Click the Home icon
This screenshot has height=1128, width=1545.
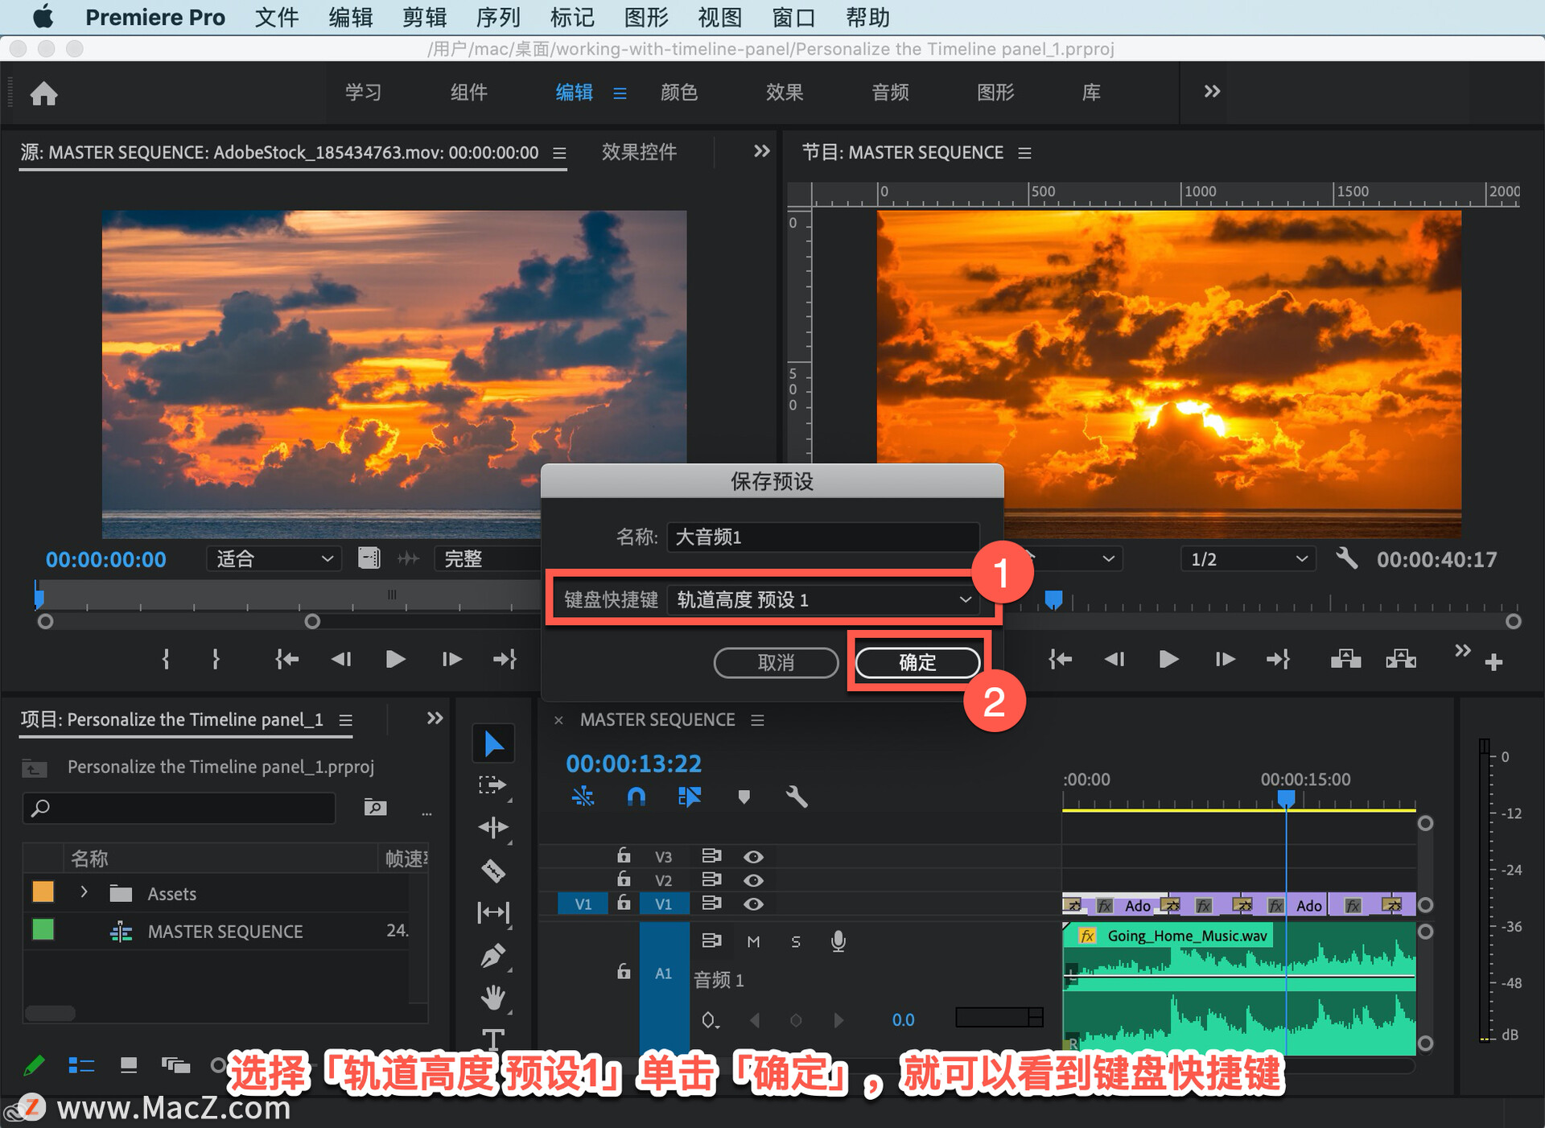(44, 93)
